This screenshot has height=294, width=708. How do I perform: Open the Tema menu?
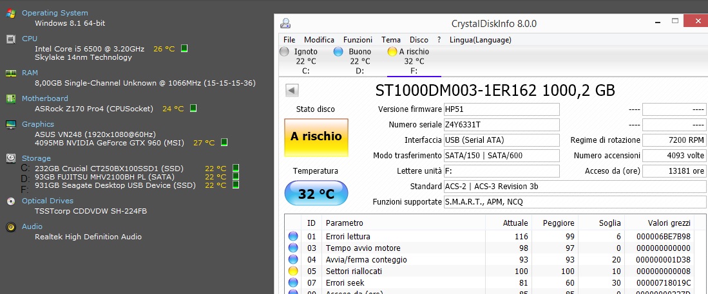(x=391, y=39)
